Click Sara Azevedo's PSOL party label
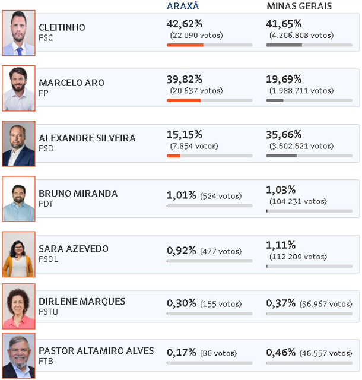Screen dimensions: 362x380 49,259
